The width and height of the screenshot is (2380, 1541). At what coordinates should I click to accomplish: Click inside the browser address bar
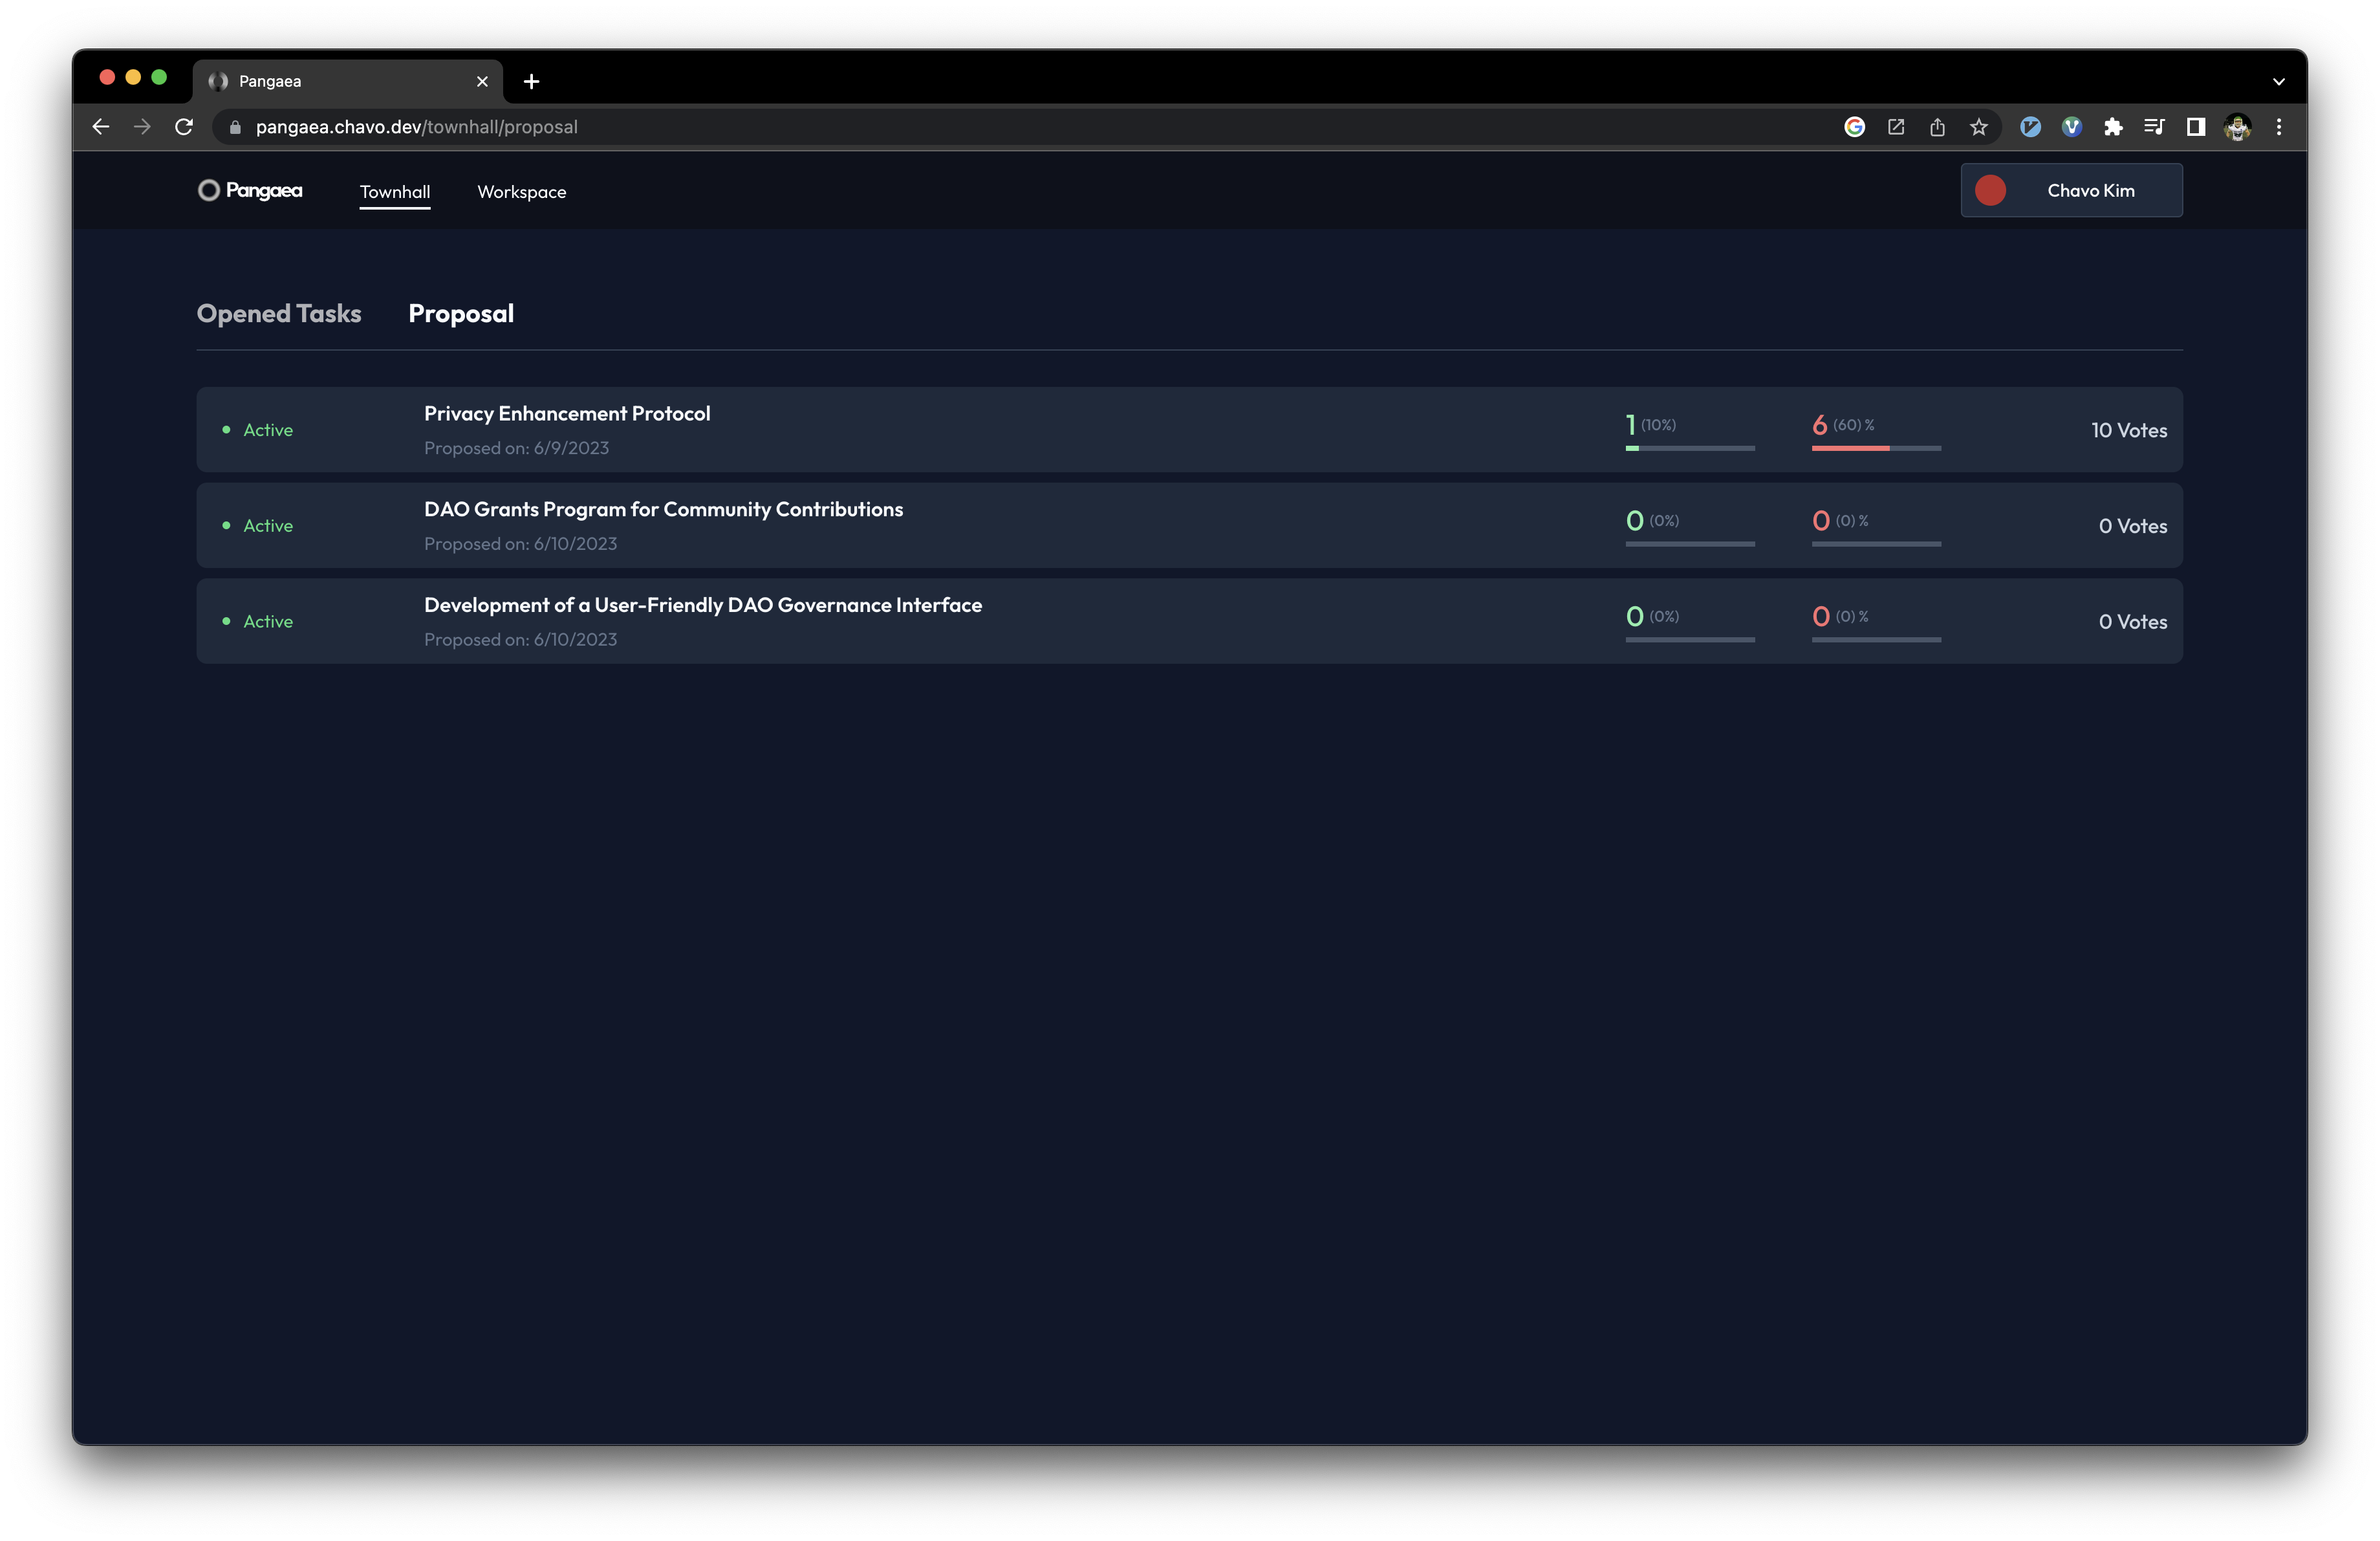click(700, 127)
